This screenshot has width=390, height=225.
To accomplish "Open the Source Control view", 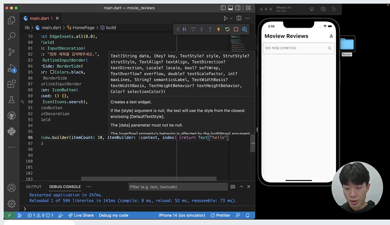I will coord(11,52).
